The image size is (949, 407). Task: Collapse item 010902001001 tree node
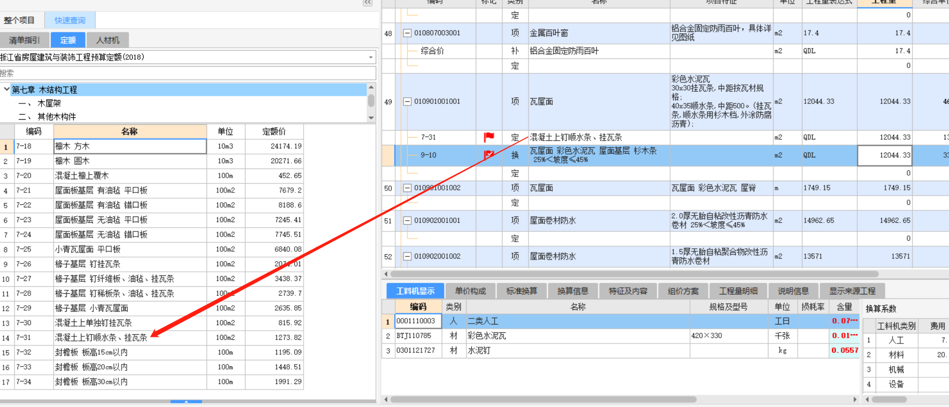407,221
